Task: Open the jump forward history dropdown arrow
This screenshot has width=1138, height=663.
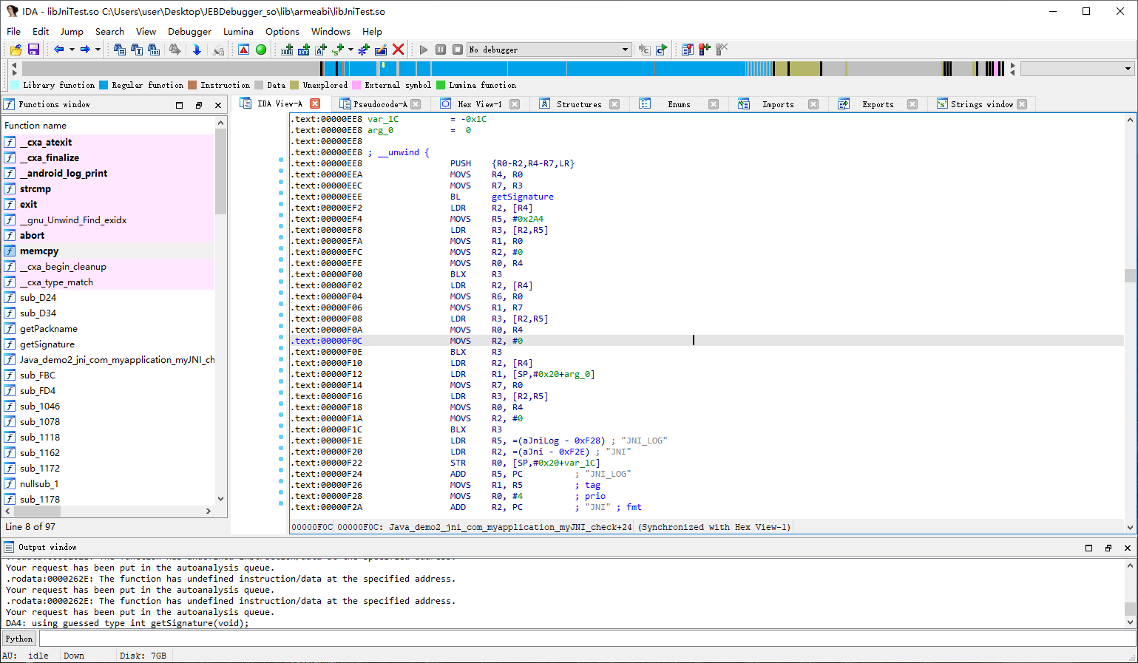Action: [98, 50]
